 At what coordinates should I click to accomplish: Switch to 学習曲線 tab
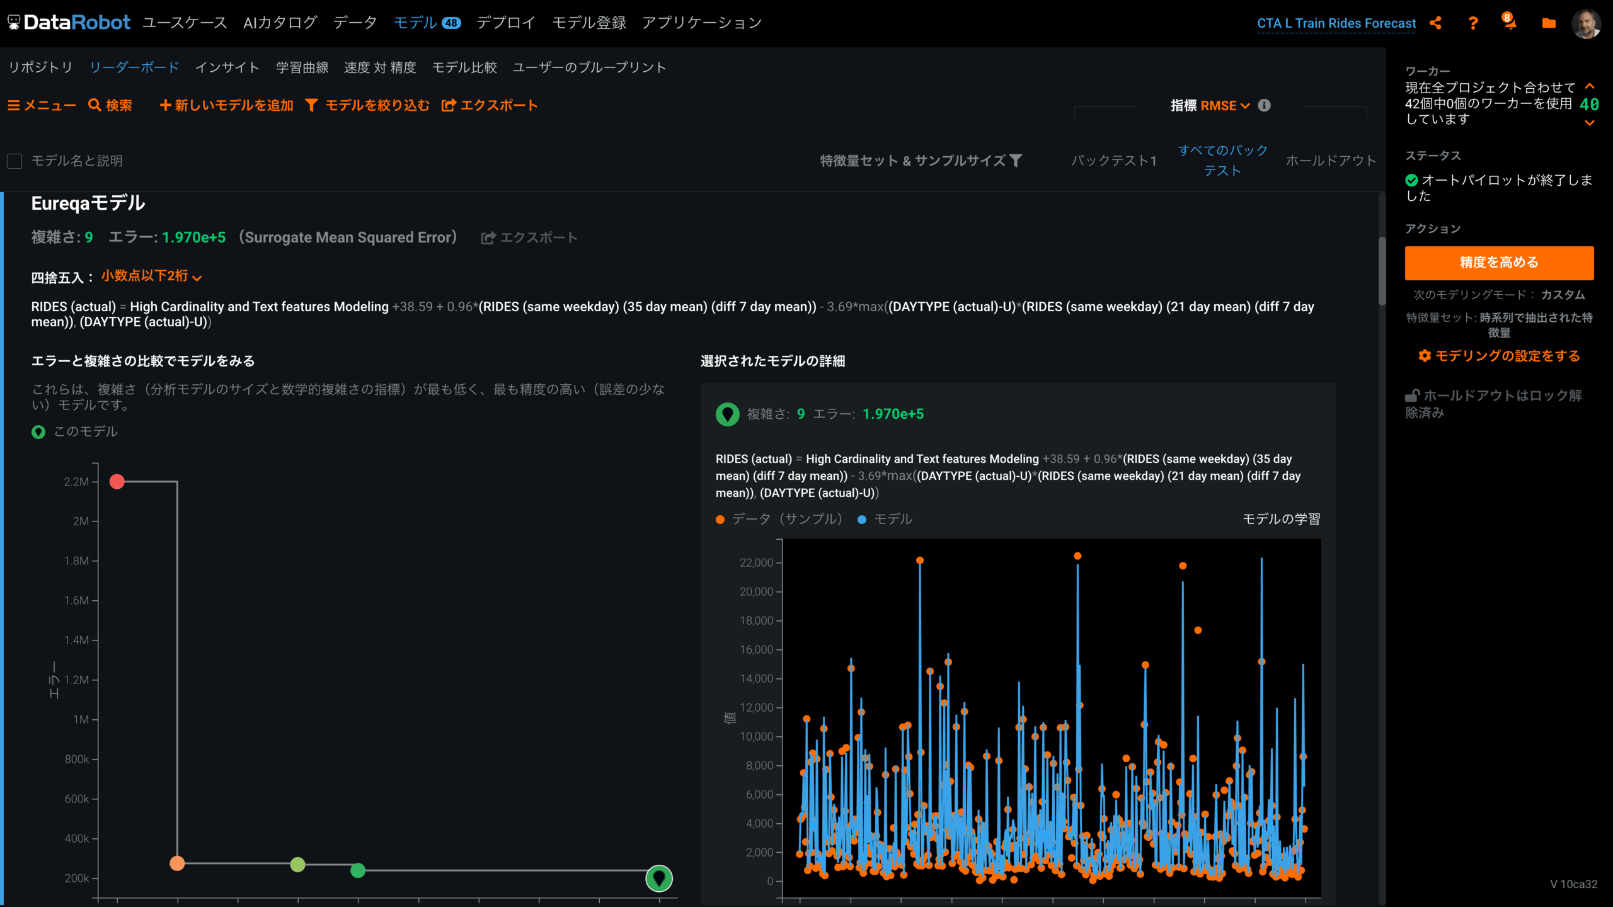click(x=302, y=67)
